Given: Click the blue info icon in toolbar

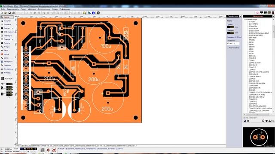Looking at the screenshot, I should [93, 13].
